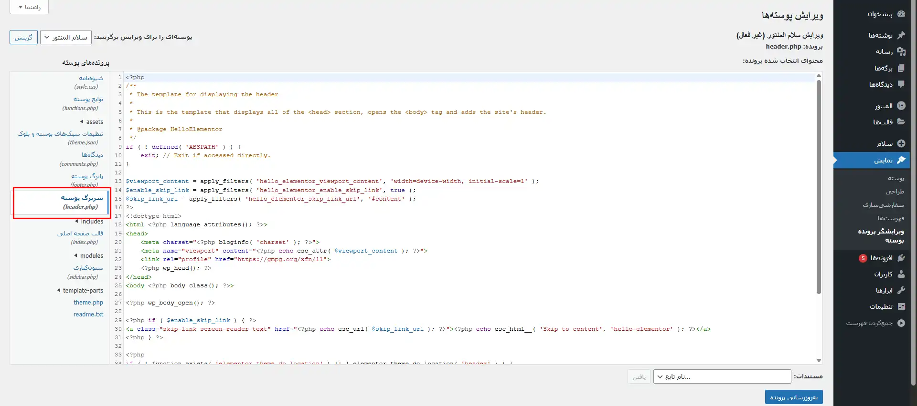The width and height of the screenshot is (917, 406).
Task: Click the Comments (دیدگاه‌ها) bubble icon
Action: [x=901, y=84]
